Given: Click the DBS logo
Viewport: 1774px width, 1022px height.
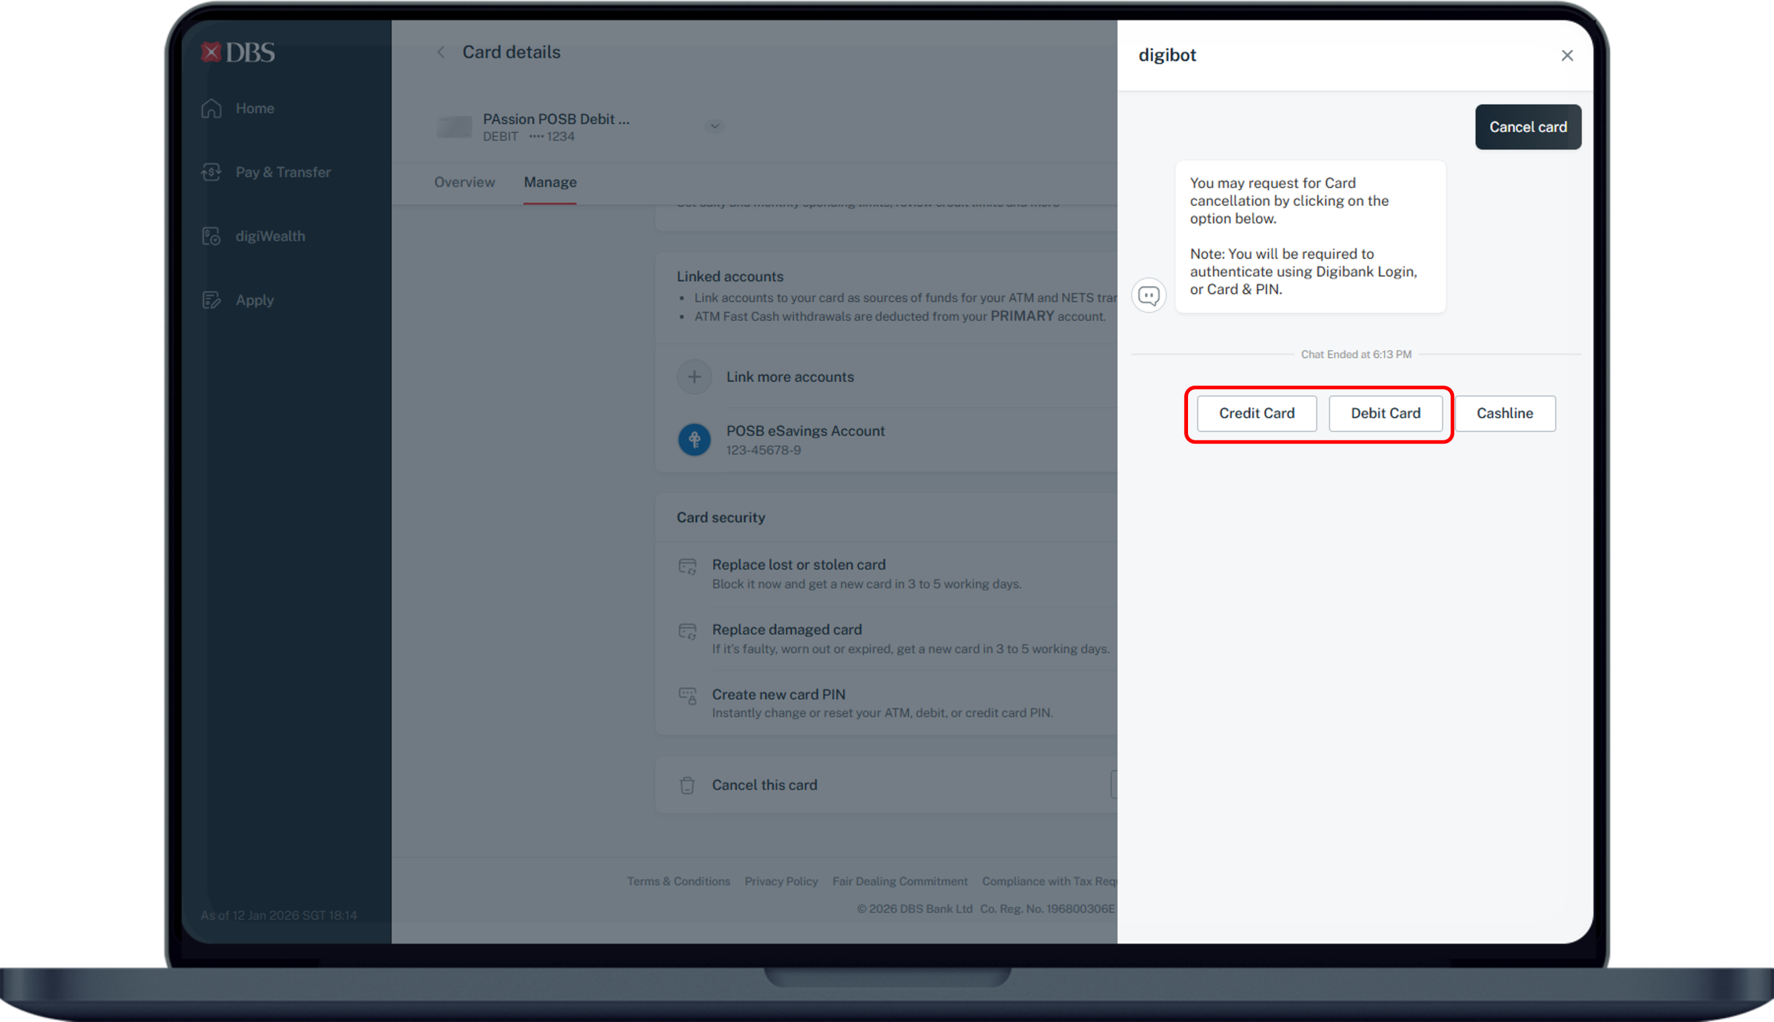Looking at the screenshot, I should [237, 53].
